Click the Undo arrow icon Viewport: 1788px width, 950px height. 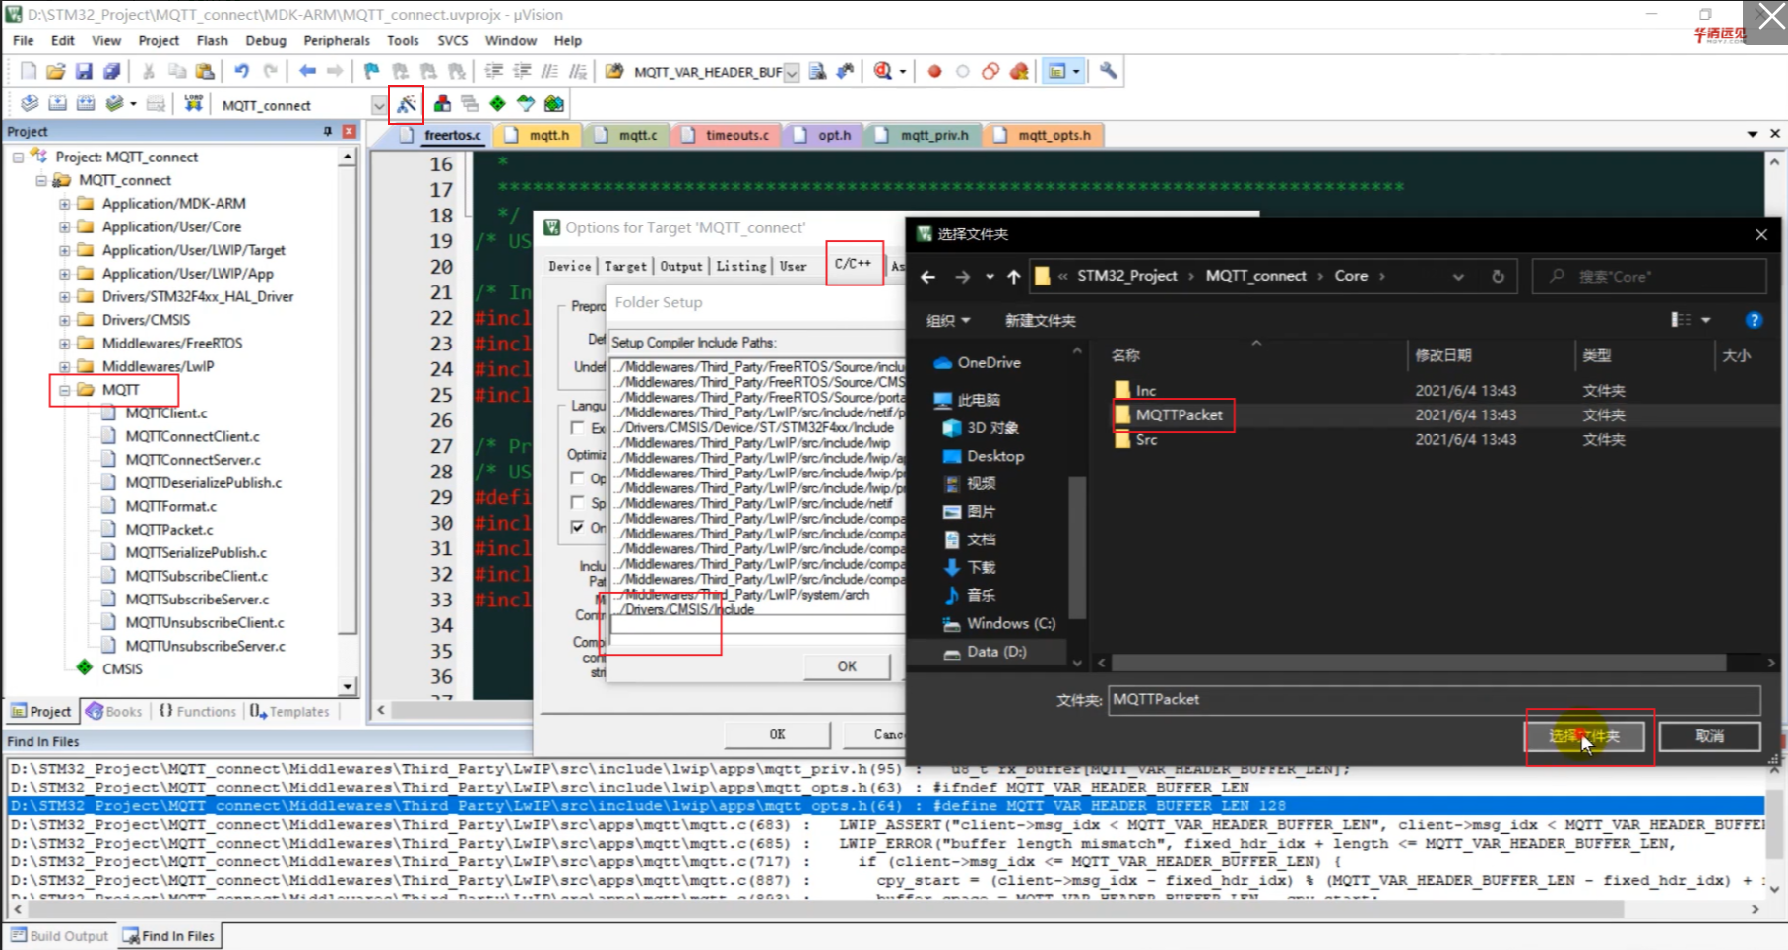click(x=241, y=71)
